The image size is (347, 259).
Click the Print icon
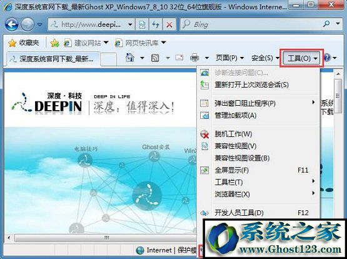194,58
